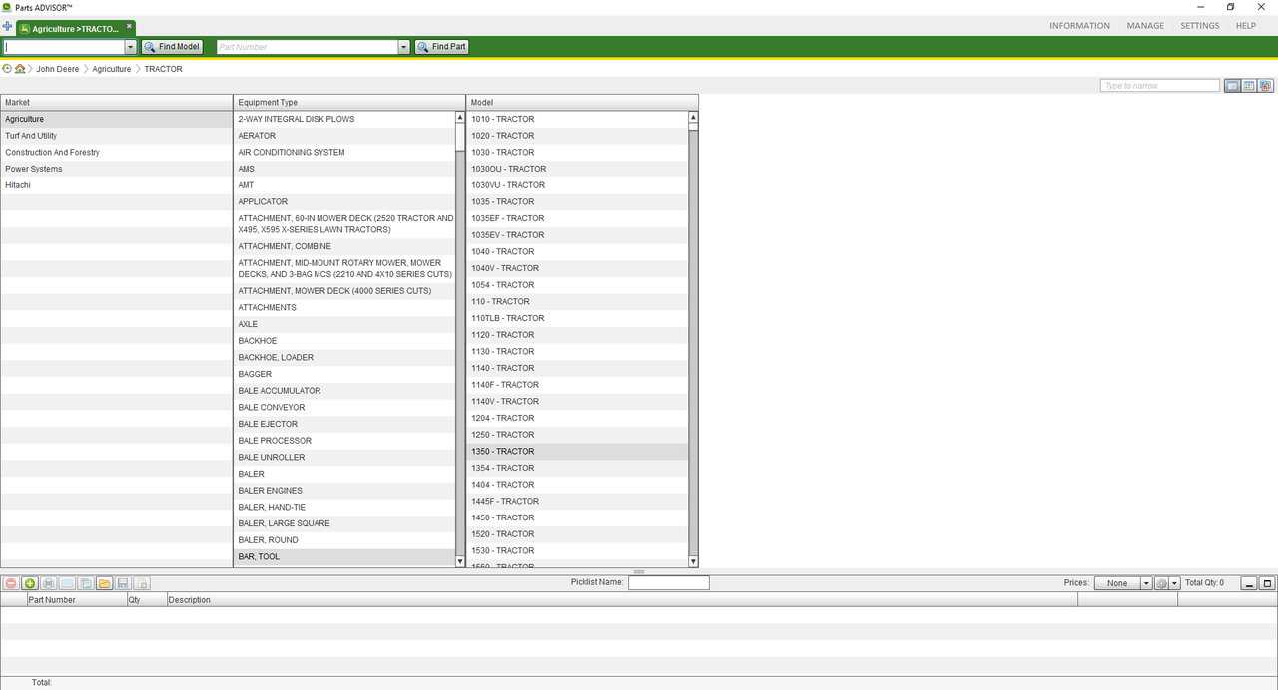Open the HELP menu

1245,26
